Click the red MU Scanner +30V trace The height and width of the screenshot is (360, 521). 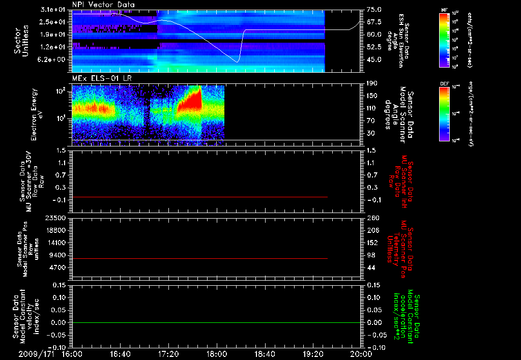[x=199, y=197]
